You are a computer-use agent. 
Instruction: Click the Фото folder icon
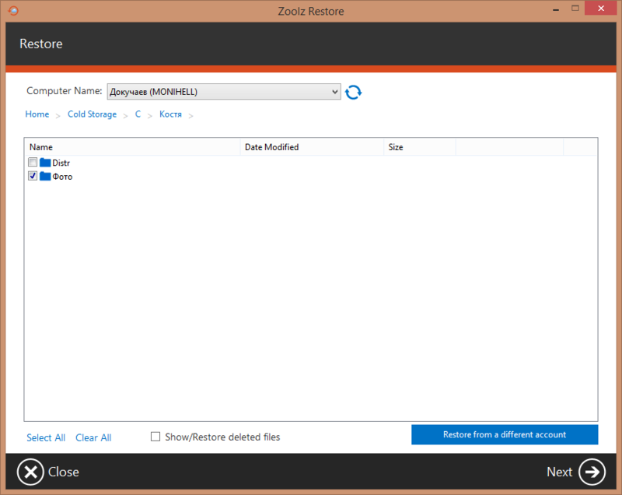(45, 176)
